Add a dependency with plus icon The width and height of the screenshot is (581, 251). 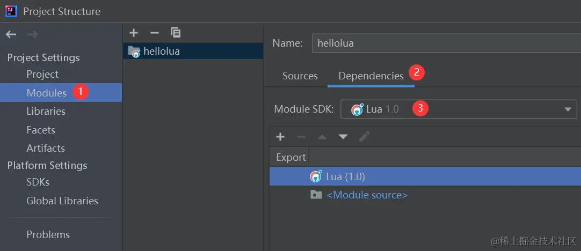pyautogui.click(x=280, y=137)
